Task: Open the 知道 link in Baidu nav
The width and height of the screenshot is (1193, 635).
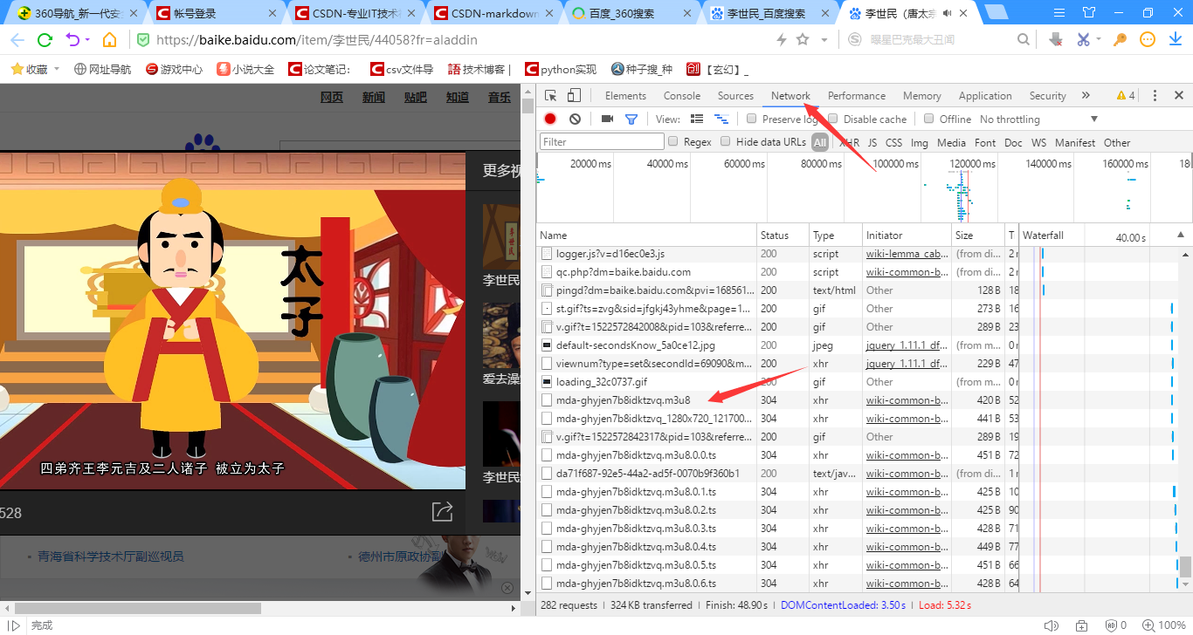Action: click(x=458, y=97)
